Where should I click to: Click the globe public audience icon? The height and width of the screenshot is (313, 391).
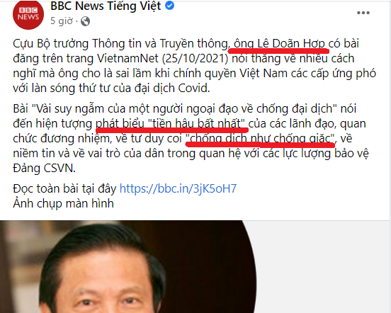(x=85, y=21)
